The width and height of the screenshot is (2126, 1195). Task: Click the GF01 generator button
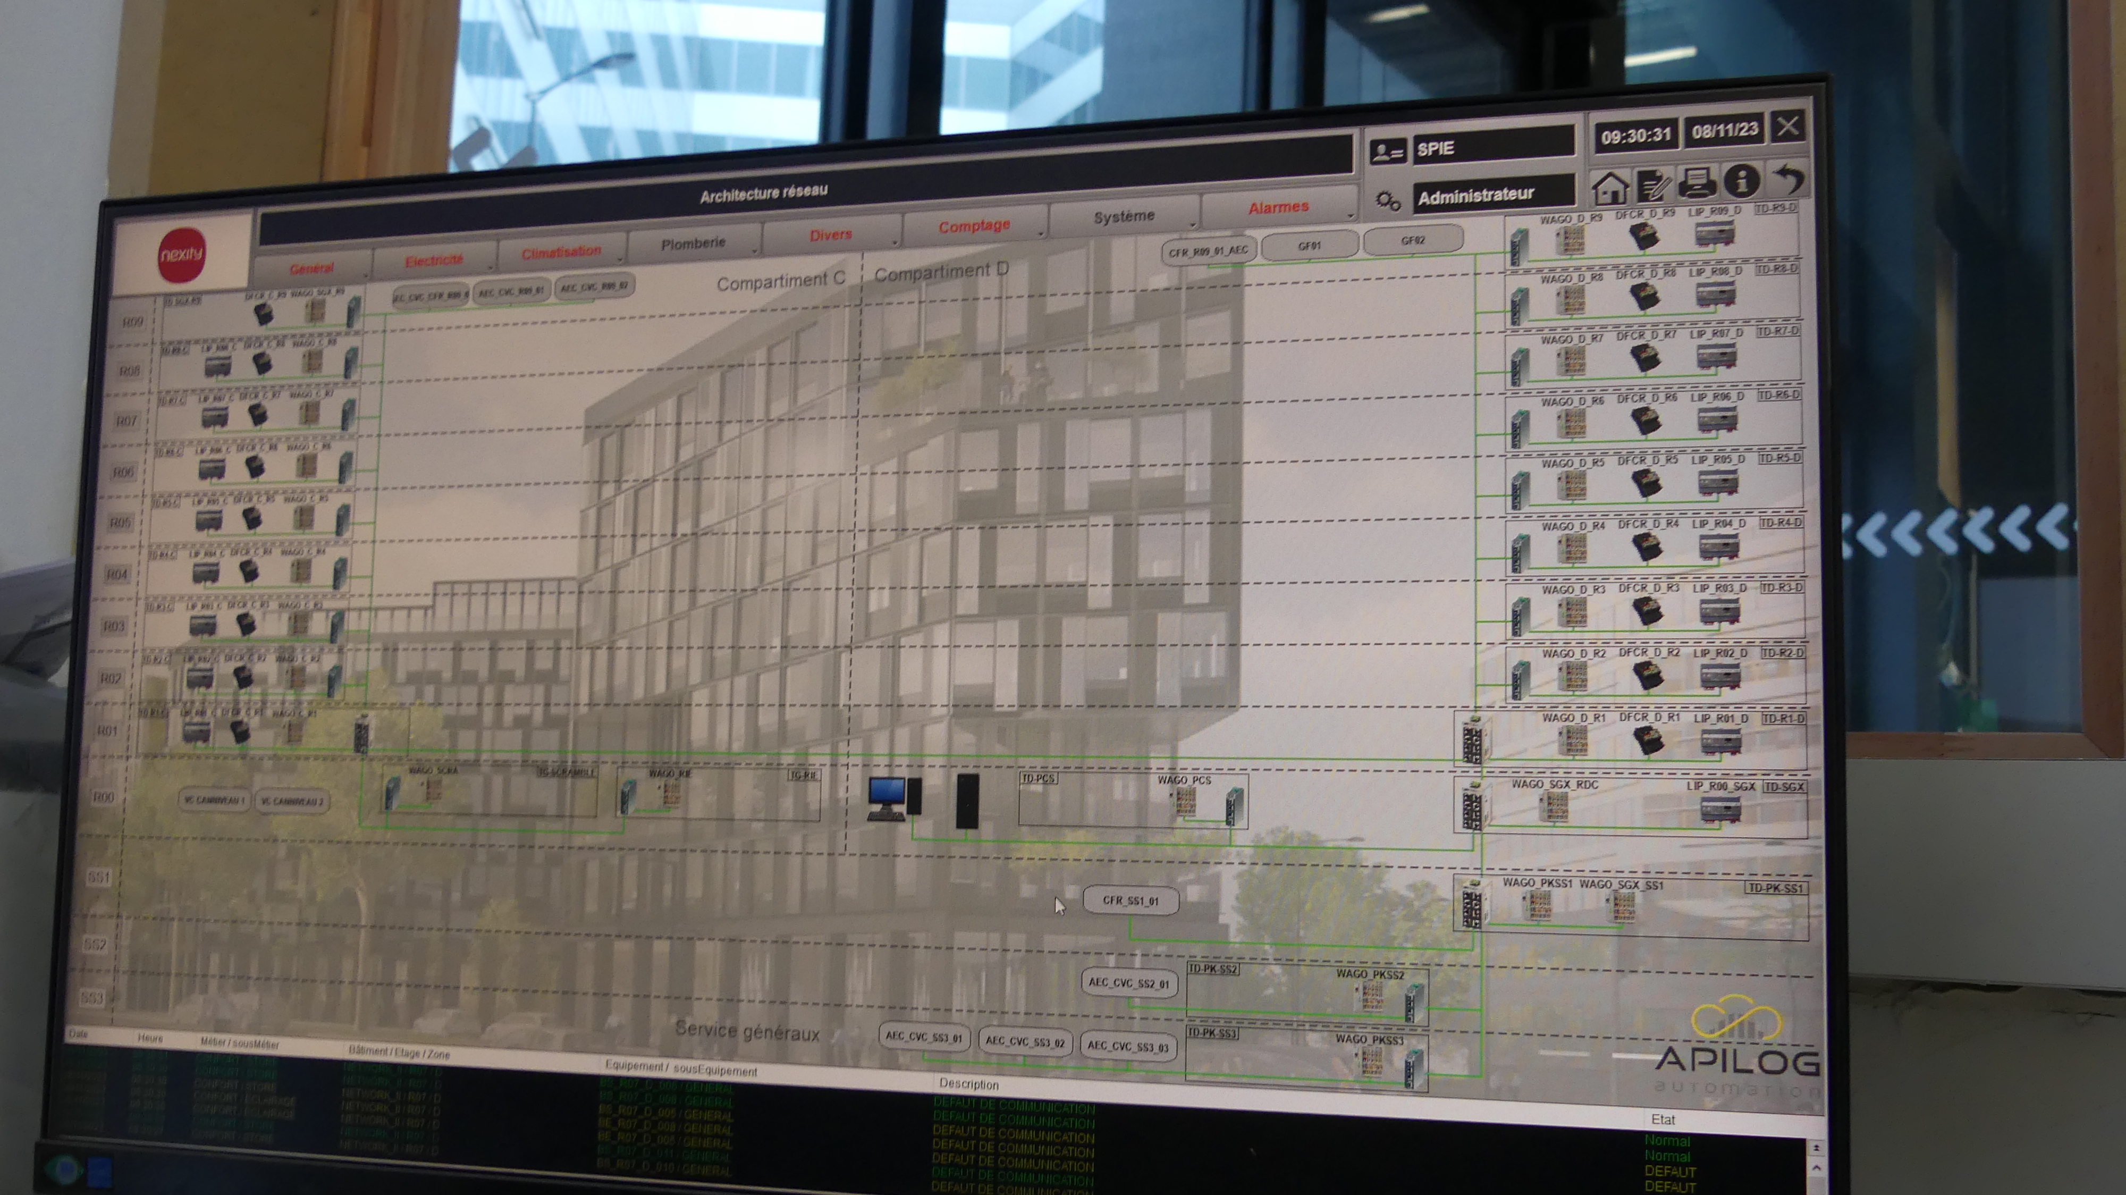click(x=1309, y=245)
